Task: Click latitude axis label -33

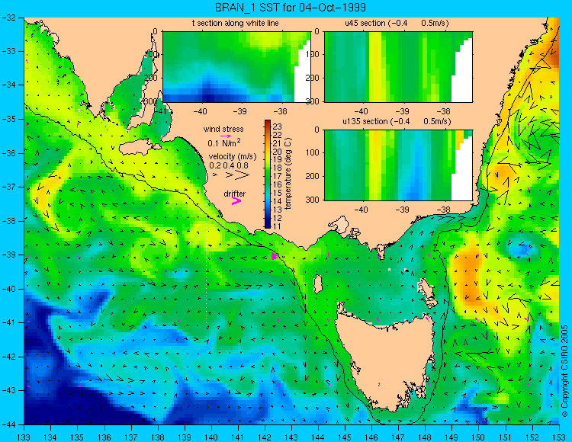Action: pyautogui.click(x=8, y=51)
